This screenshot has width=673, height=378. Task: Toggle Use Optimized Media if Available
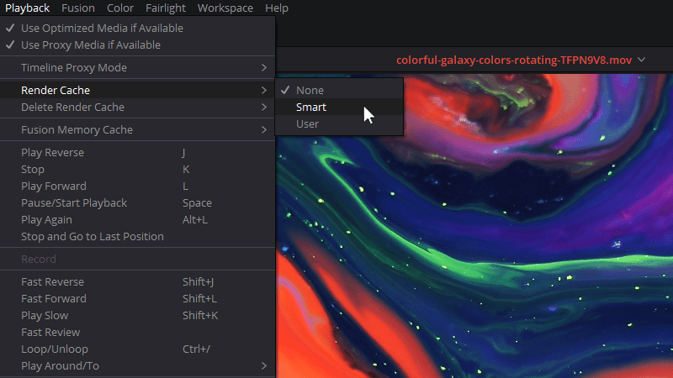coord(101,28)
